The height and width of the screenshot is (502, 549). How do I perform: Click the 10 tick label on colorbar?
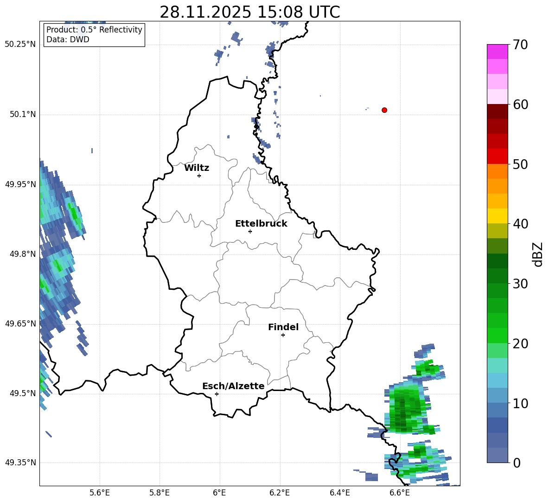pos(520,404)
